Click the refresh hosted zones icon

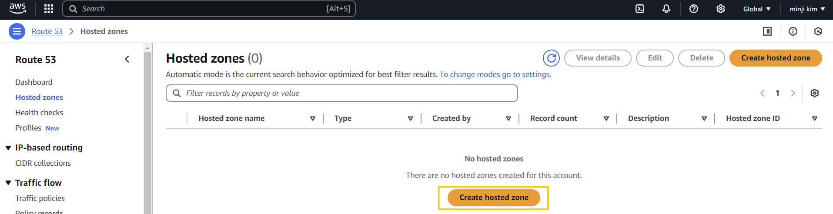(x=551, y=58)
